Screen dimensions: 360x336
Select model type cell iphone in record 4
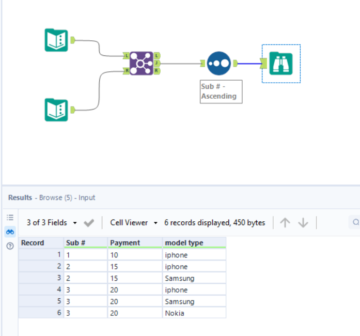(x=194, y=290)
